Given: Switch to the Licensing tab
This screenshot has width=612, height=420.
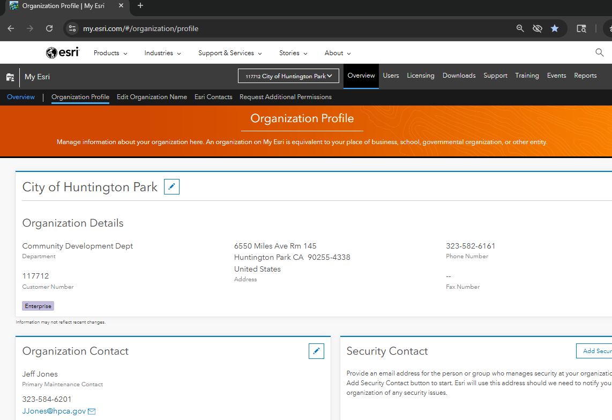Looking at the screenshot, I should tap(420, 76).
